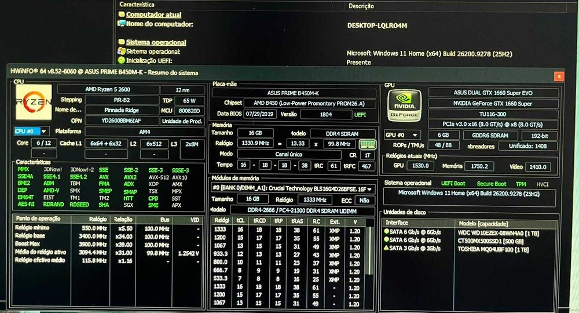Click the GPU clock 1530.0 field
This screenshot has width=579, height=313.
pos(420,166)
